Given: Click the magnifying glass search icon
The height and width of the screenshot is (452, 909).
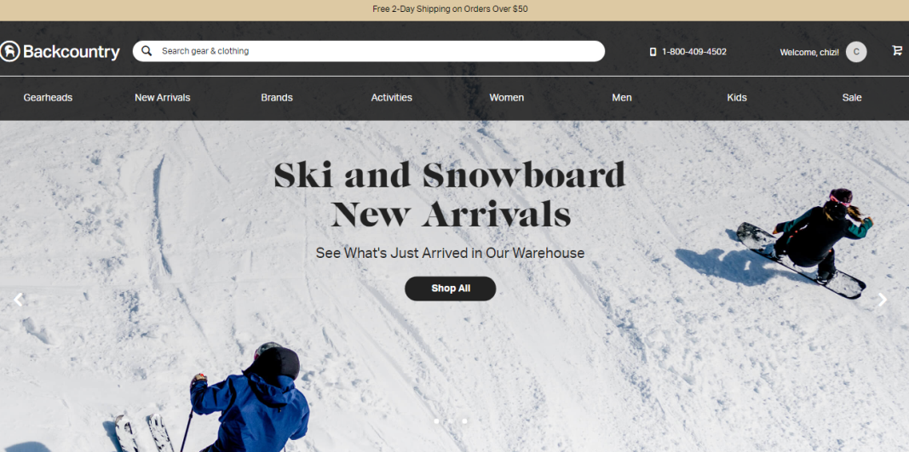Looking at the screenshot, I should tap(147, 51).
